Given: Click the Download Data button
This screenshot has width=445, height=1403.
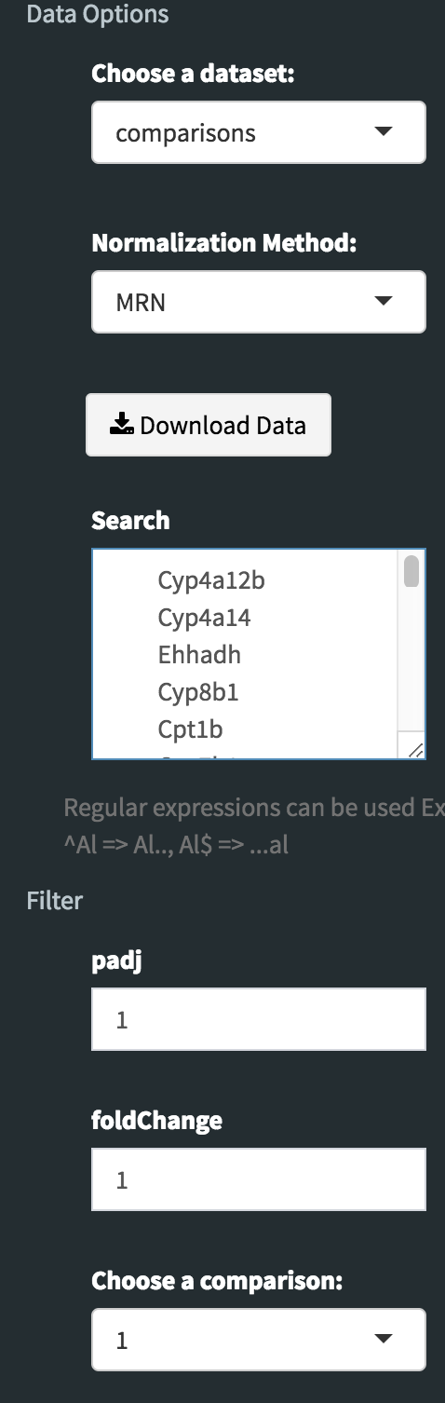Looking at the screenshot, I should tap(209, 425).
